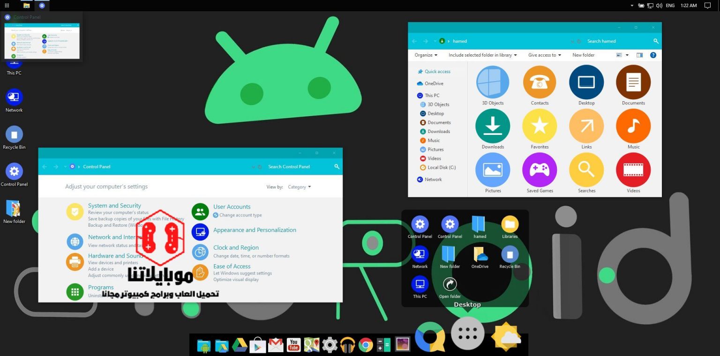720x356 pixels.
Task: Open the Settings gear in the dock
Action: click(x=330, y=345)
